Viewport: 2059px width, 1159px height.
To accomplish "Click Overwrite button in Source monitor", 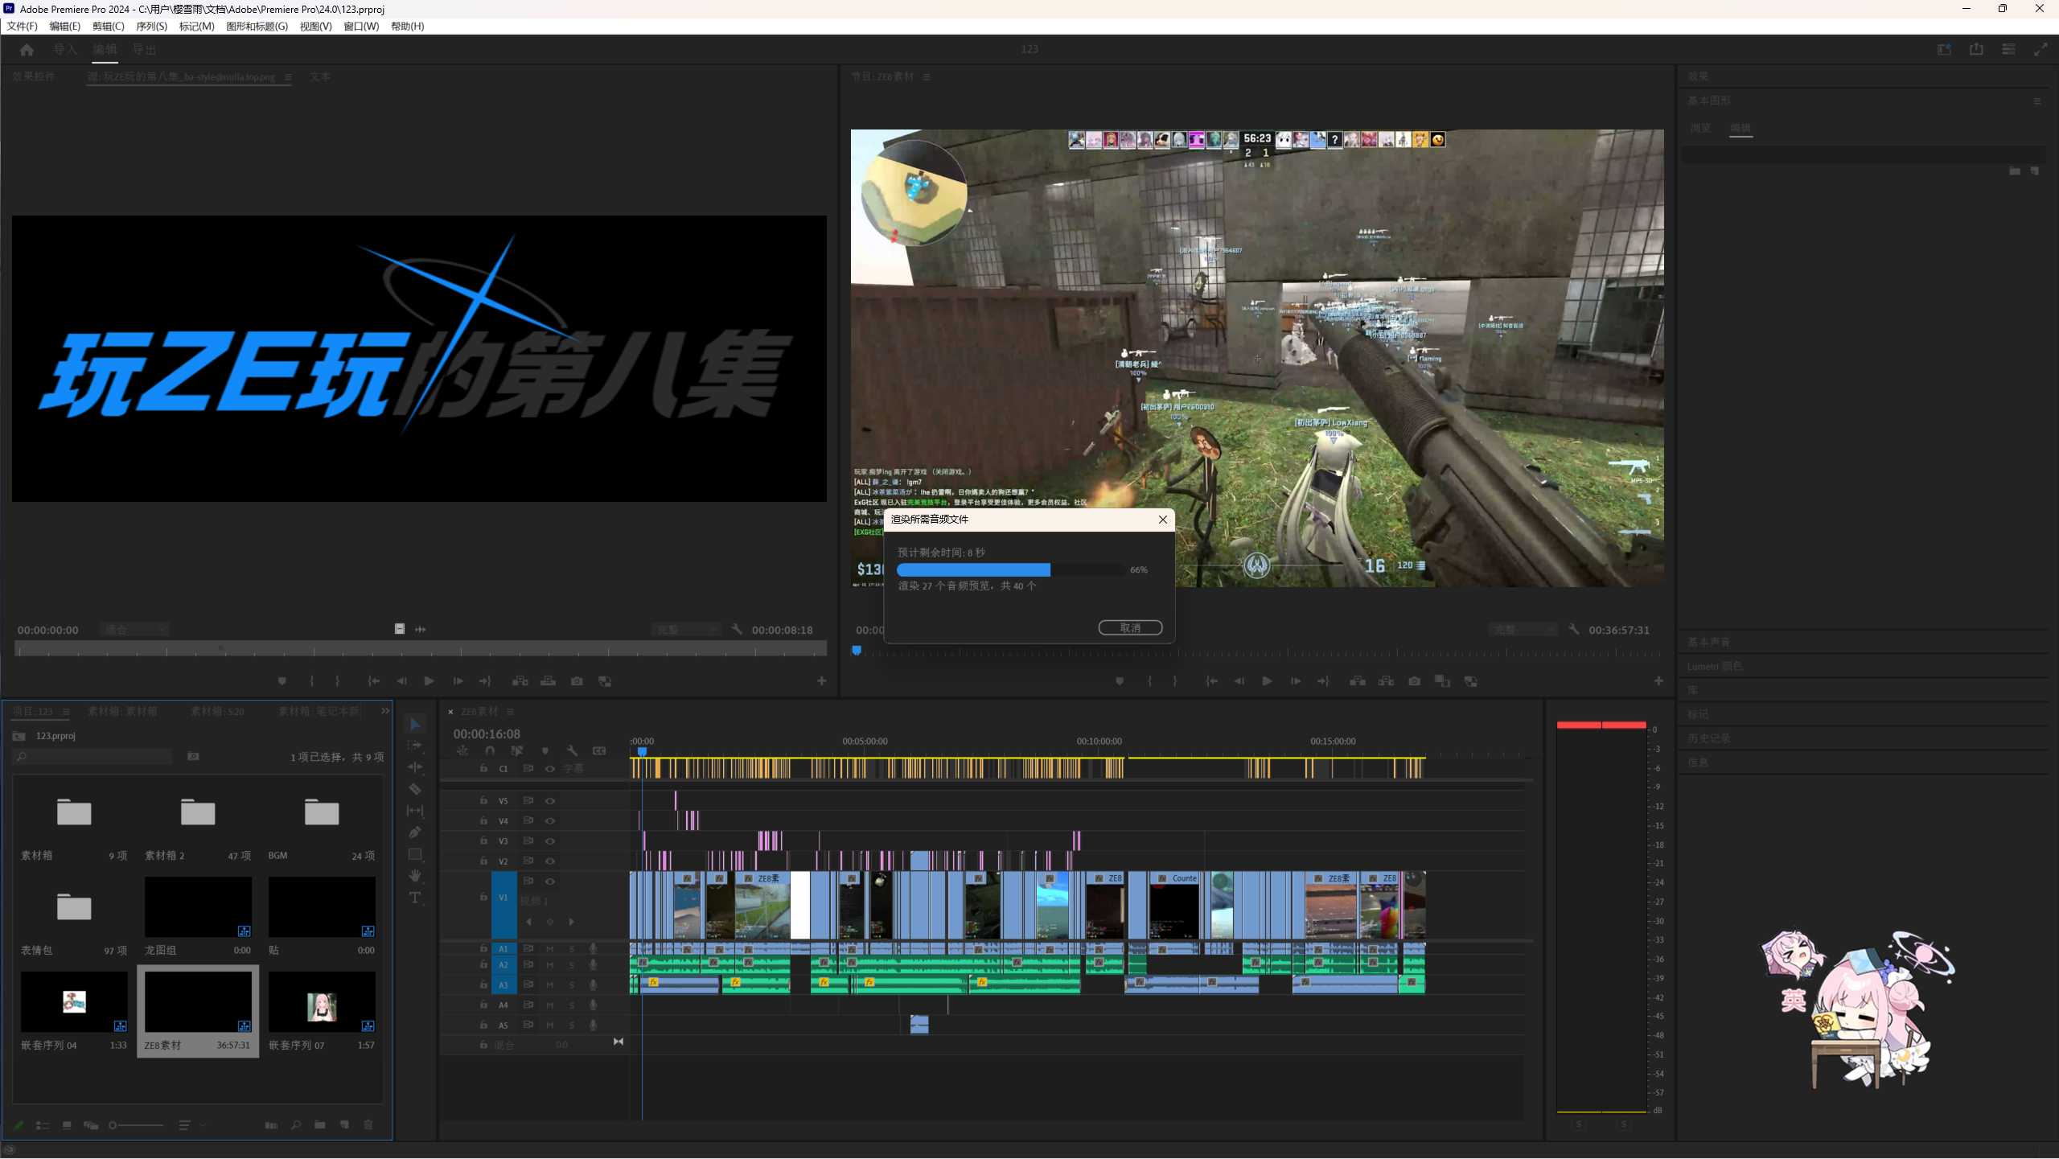I will (549, 681).
